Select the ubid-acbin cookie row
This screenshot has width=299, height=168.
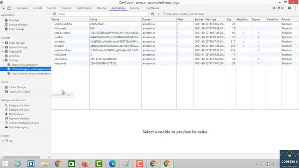click(175, 59)
